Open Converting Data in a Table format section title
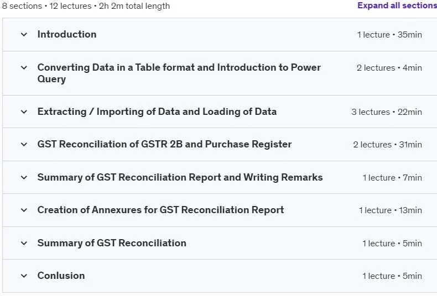437x296 pixels. coord(179,73)
